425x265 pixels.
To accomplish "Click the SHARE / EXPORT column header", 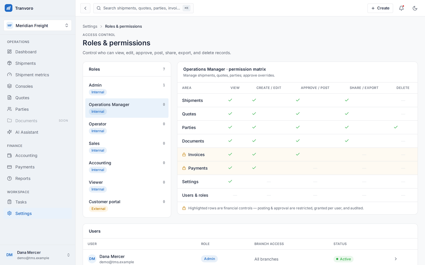I will [364, 88].
